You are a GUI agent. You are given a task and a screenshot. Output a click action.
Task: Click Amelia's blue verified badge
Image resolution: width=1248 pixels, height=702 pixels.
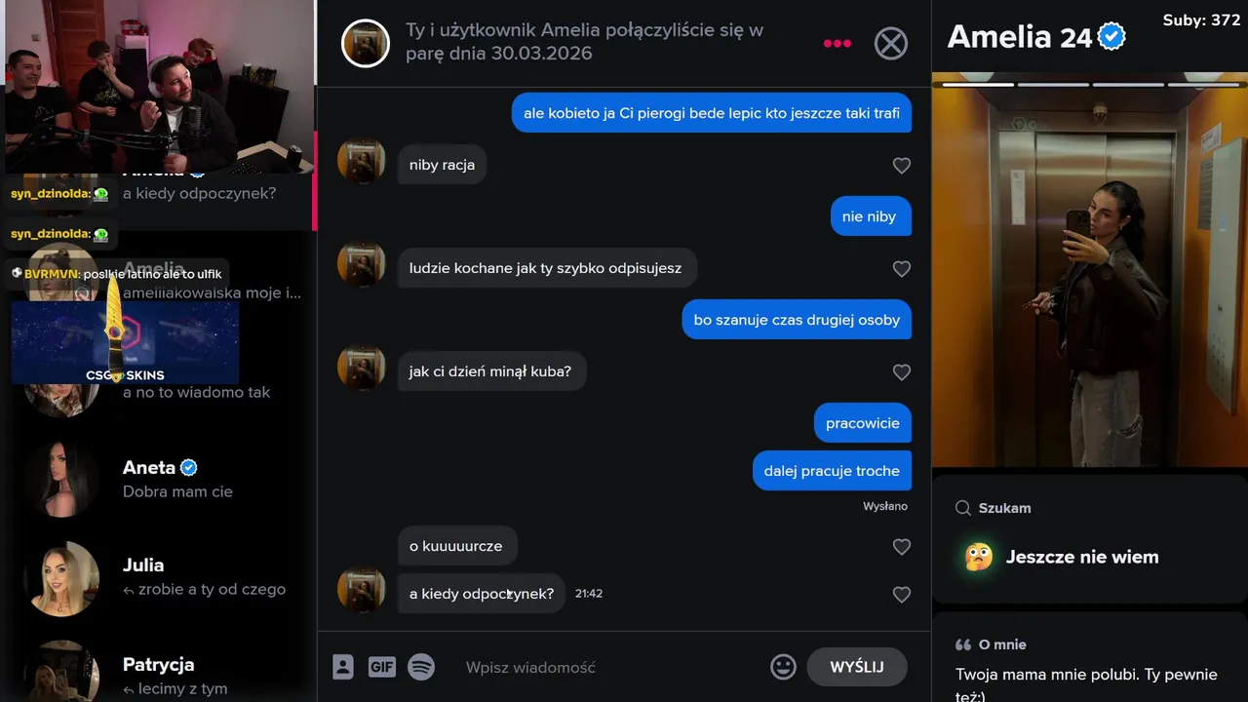click(1111, 37)
